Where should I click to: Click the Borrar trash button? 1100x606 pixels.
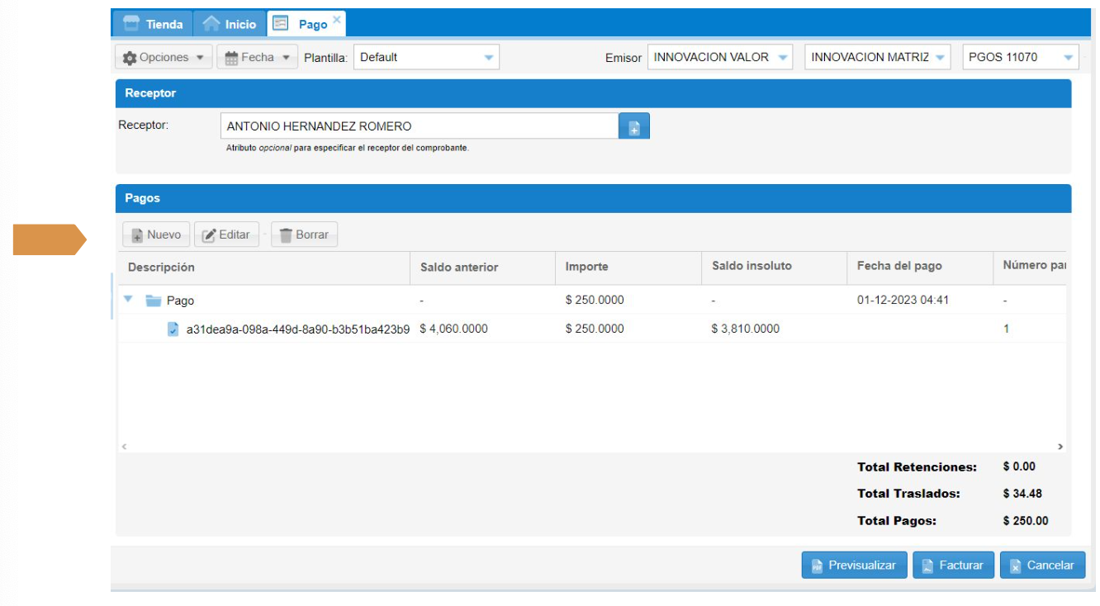pyautogui.click(x=304, y=234)
